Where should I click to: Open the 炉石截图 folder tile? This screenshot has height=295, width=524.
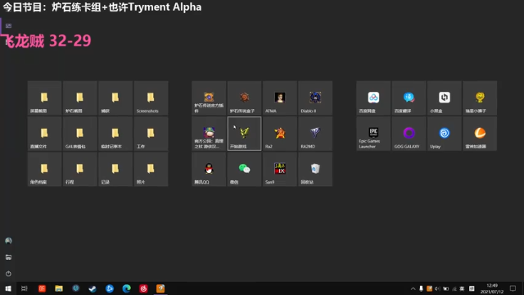coord(80,98)
